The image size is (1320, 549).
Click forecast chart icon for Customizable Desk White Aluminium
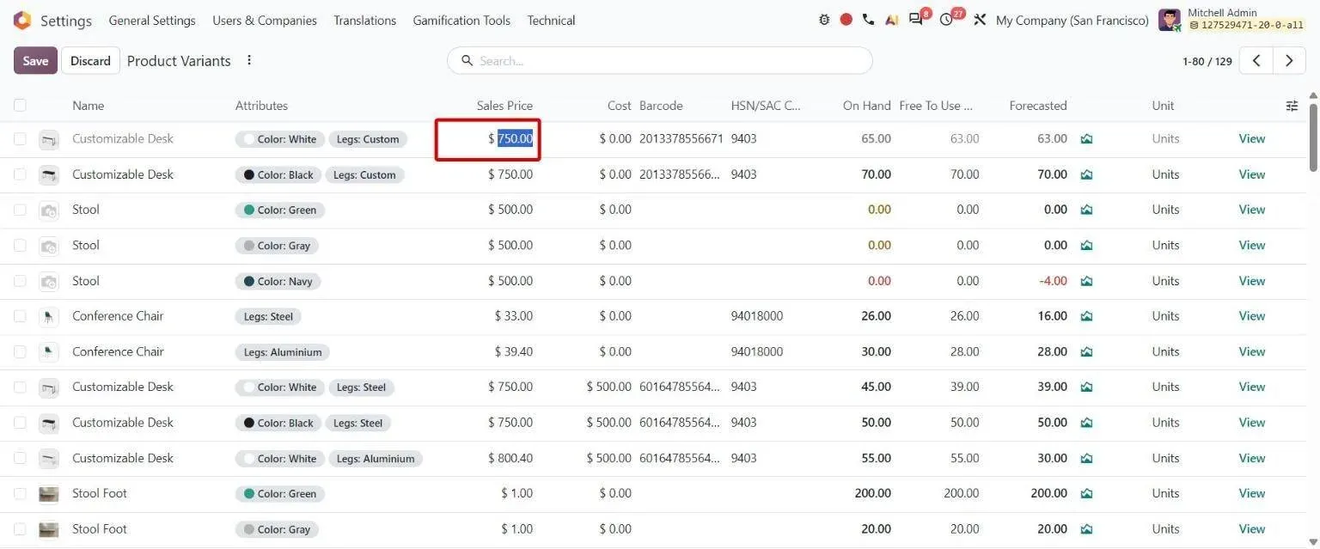1086,458
